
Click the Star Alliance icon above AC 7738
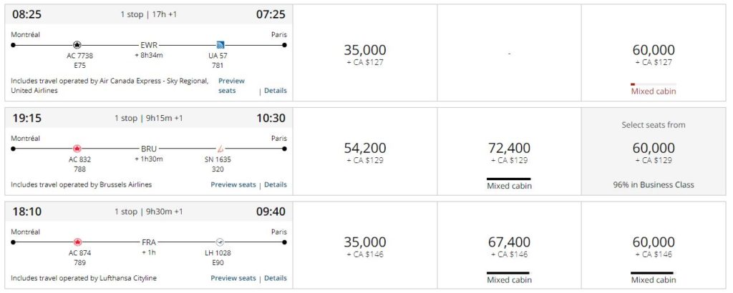77,45
